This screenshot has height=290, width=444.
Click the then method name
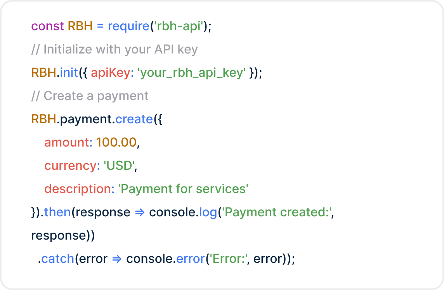(x=57, y=212)
